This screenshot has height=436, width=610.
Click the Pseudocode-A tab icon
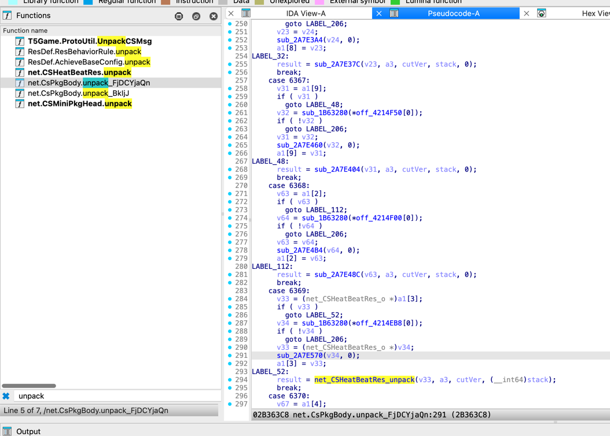coord(394,14)
